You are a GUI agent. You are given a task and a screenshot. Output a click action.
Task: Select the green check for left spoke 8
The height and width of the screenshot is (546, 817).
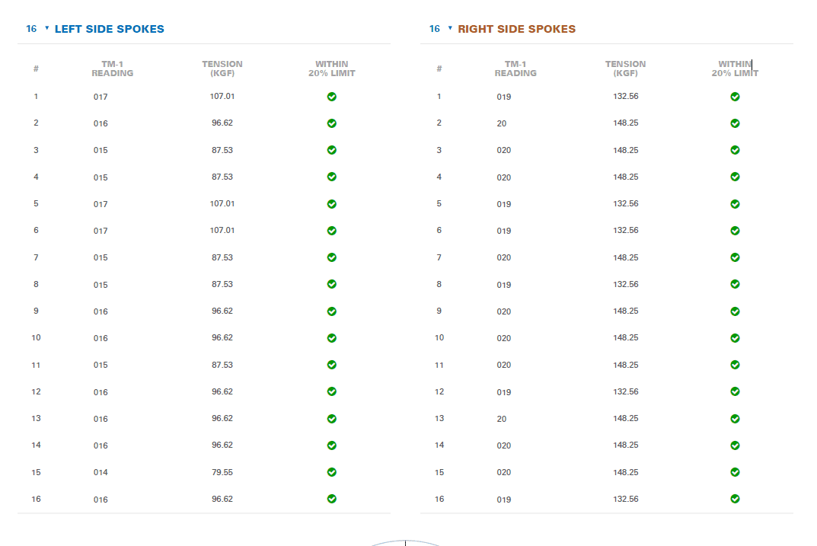coord(332,284)
